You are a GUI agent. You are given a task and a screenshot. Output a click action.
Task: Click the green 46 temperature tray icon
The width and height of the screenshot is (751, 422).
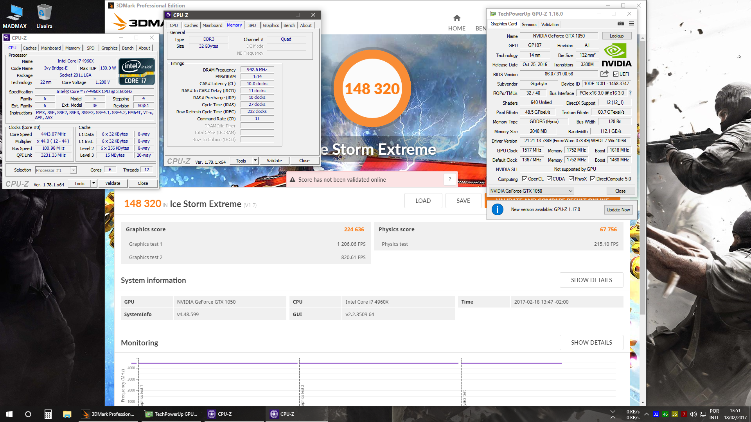pyautogui.click(x=665, y=414)
